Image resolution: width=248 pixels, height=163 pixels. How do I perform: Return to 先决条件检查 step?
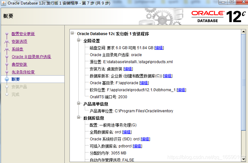(x=23, y=72)
